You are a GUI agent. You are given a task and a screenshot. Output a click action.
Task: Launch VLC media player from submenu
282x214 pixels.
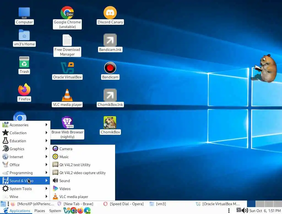coord(83,197)
